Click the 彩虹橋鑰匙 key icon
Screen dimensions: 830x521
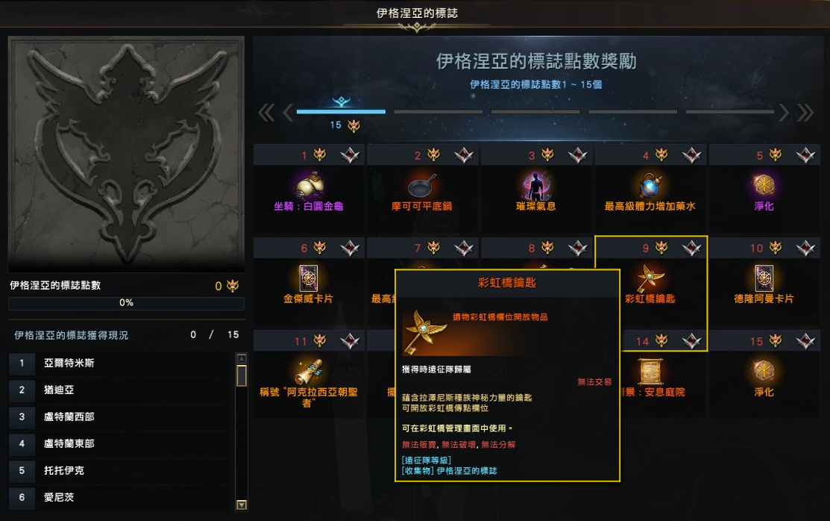(650, 278)
